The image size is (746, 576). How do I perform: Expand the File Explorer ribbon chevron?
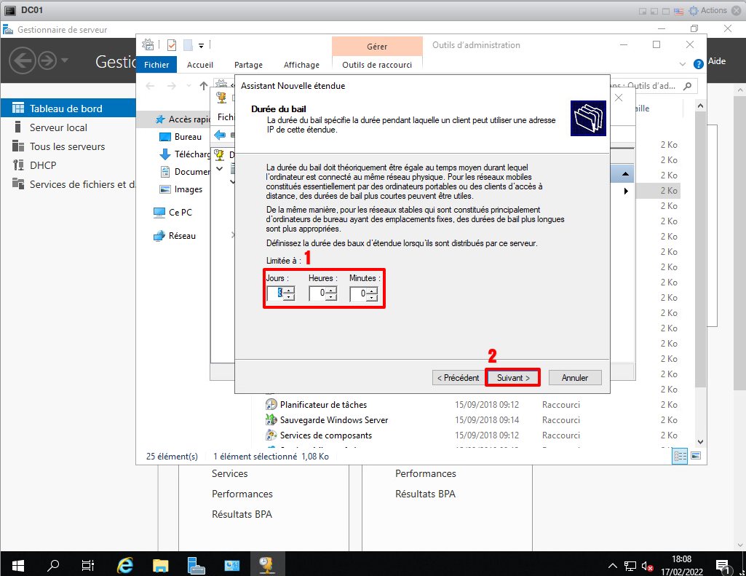(681, 64)
